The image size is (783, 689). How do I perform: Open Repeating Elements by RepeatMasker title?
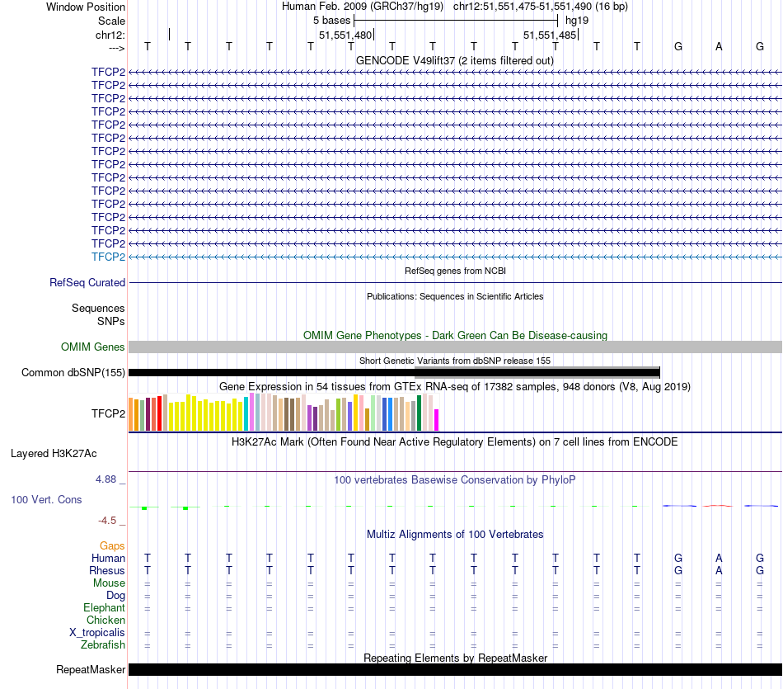pos(455,658)
